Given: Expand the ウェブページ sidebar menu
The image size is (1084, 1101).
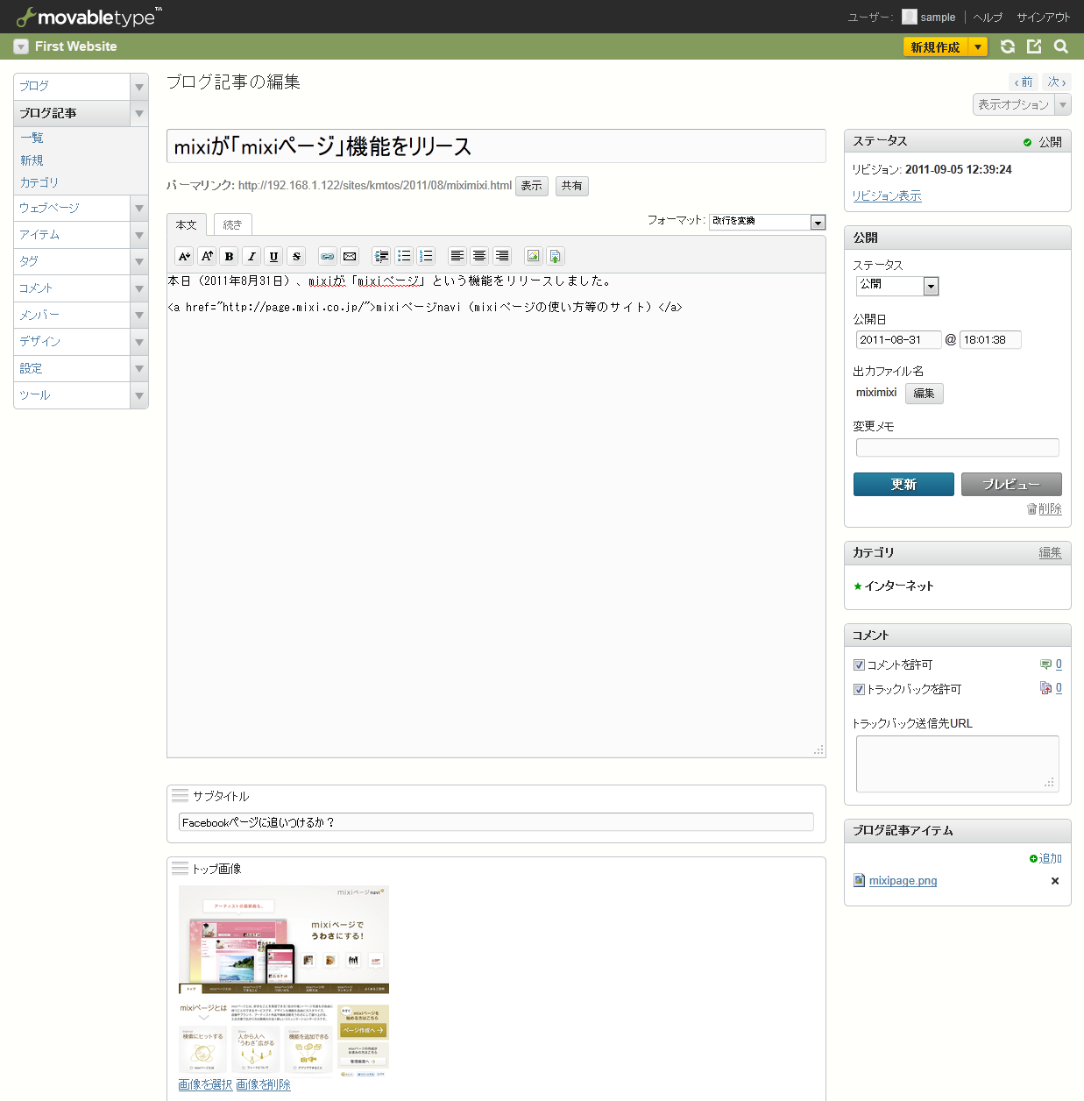Looking at the screenshot, I should point(139,209).
